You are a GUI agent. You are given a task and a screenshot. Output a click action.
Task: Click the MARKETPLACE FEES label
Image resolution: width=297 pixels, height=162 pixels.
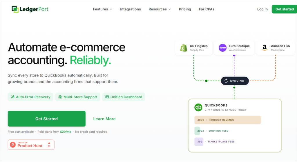(x=221, y=141)
